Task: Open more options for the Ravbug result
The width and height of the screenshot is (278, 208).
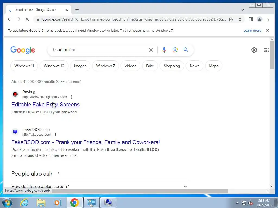Action: click(71, 97)
